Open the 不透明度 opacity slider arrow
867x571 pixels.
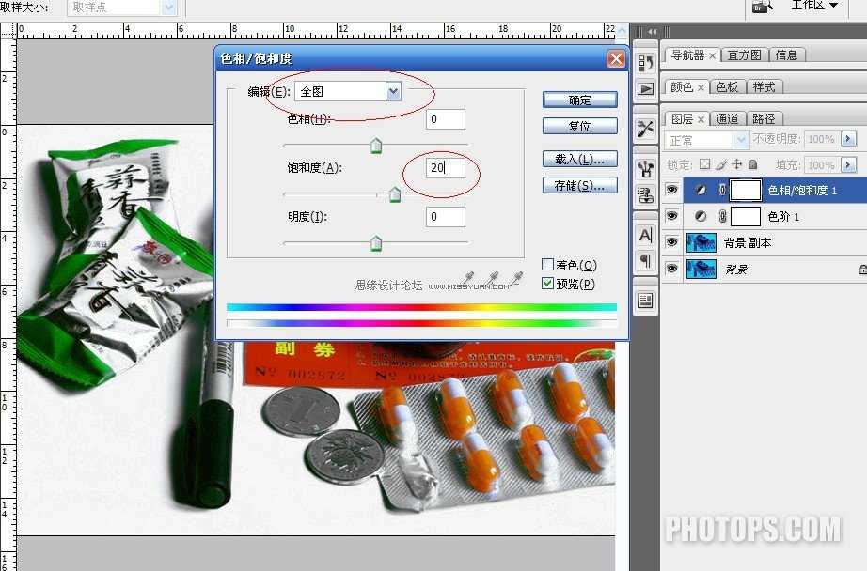[x=848, y=139]
